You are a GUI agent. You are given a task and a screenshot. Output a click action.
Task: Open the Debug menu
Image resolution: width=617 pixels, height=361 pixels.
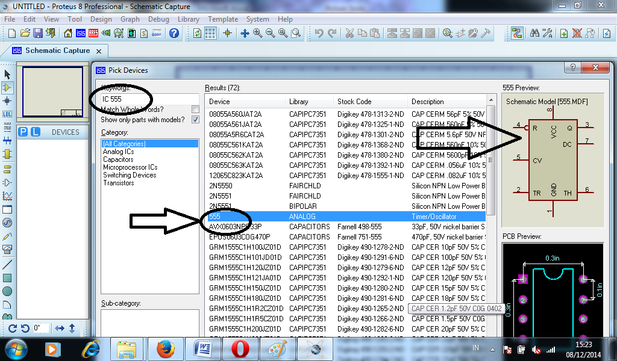[158, 19]
